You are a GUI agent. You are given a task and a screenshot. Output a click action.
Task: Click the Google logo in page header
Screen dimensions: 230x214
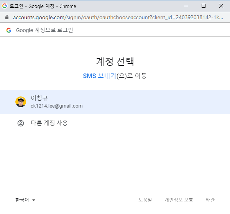tap(9, 30)
